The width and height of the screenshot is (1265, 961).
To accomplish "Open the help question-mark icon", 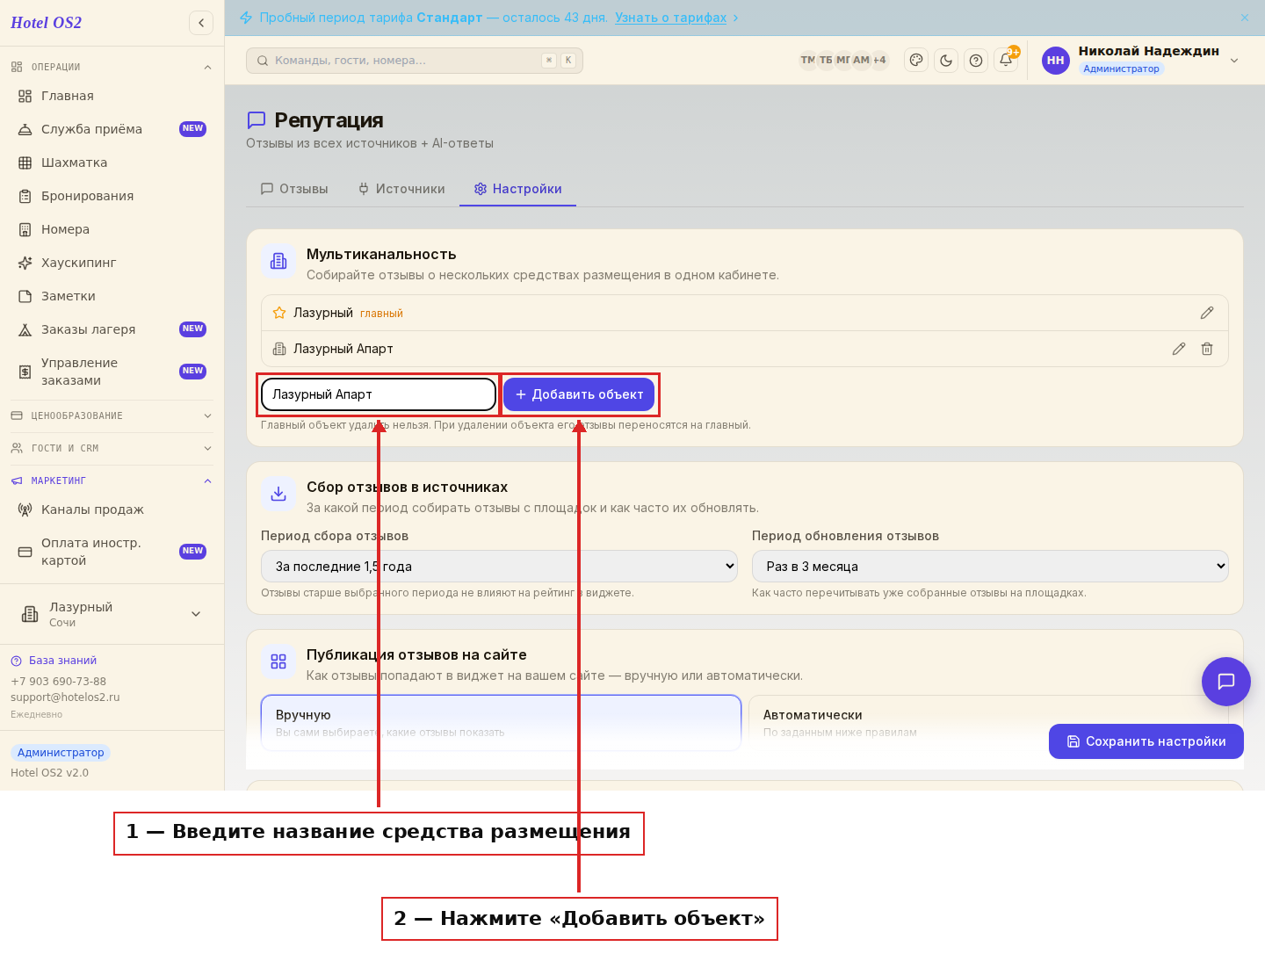I will pyautogui.click(x=976, y=60).
